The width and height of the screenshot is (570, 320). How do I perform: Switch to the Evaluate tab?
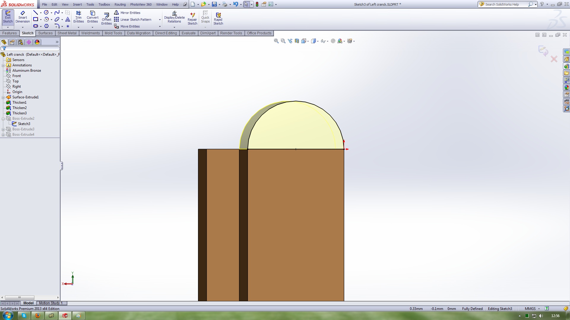click(189, 33)
